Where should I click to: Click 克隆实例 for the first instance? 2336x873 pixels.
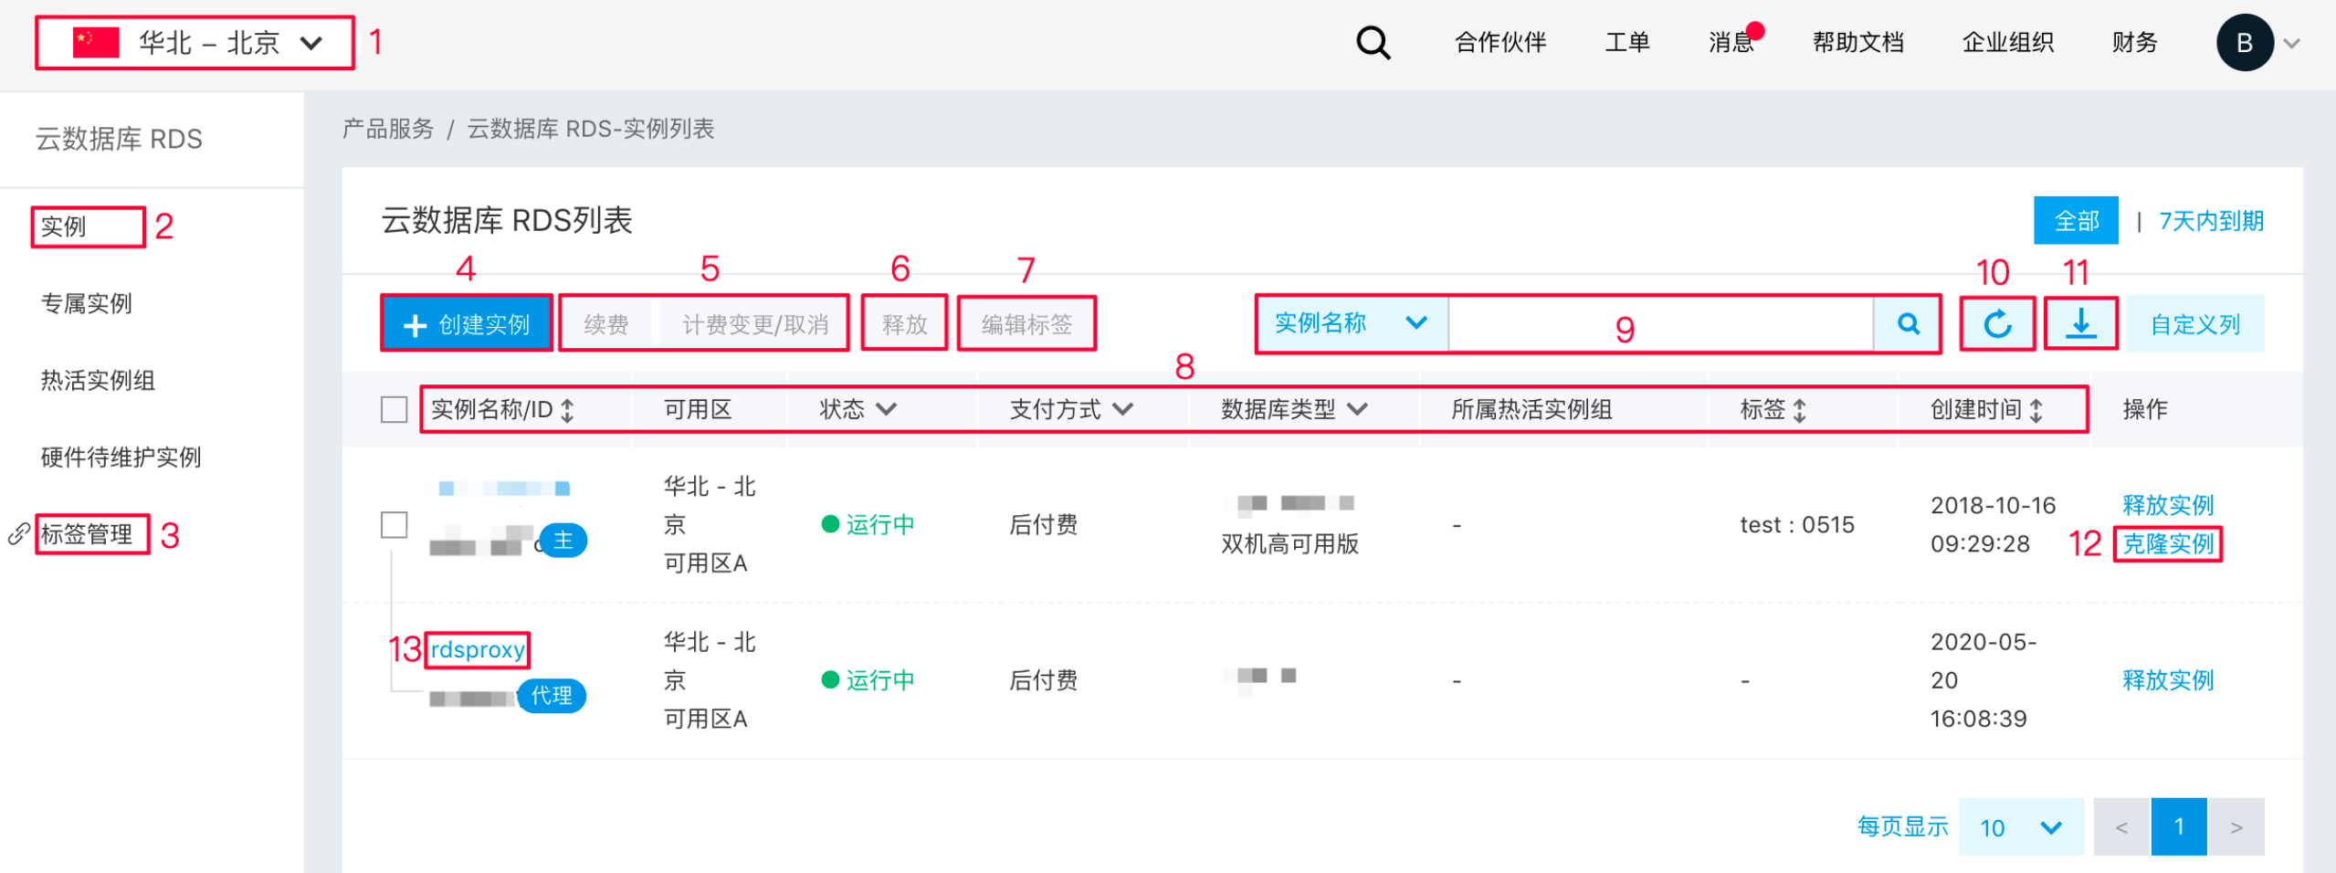pos(2168,544)
